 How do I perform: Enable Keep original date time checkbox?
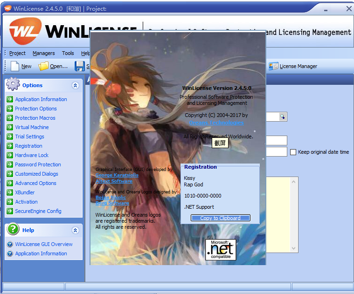293,152
